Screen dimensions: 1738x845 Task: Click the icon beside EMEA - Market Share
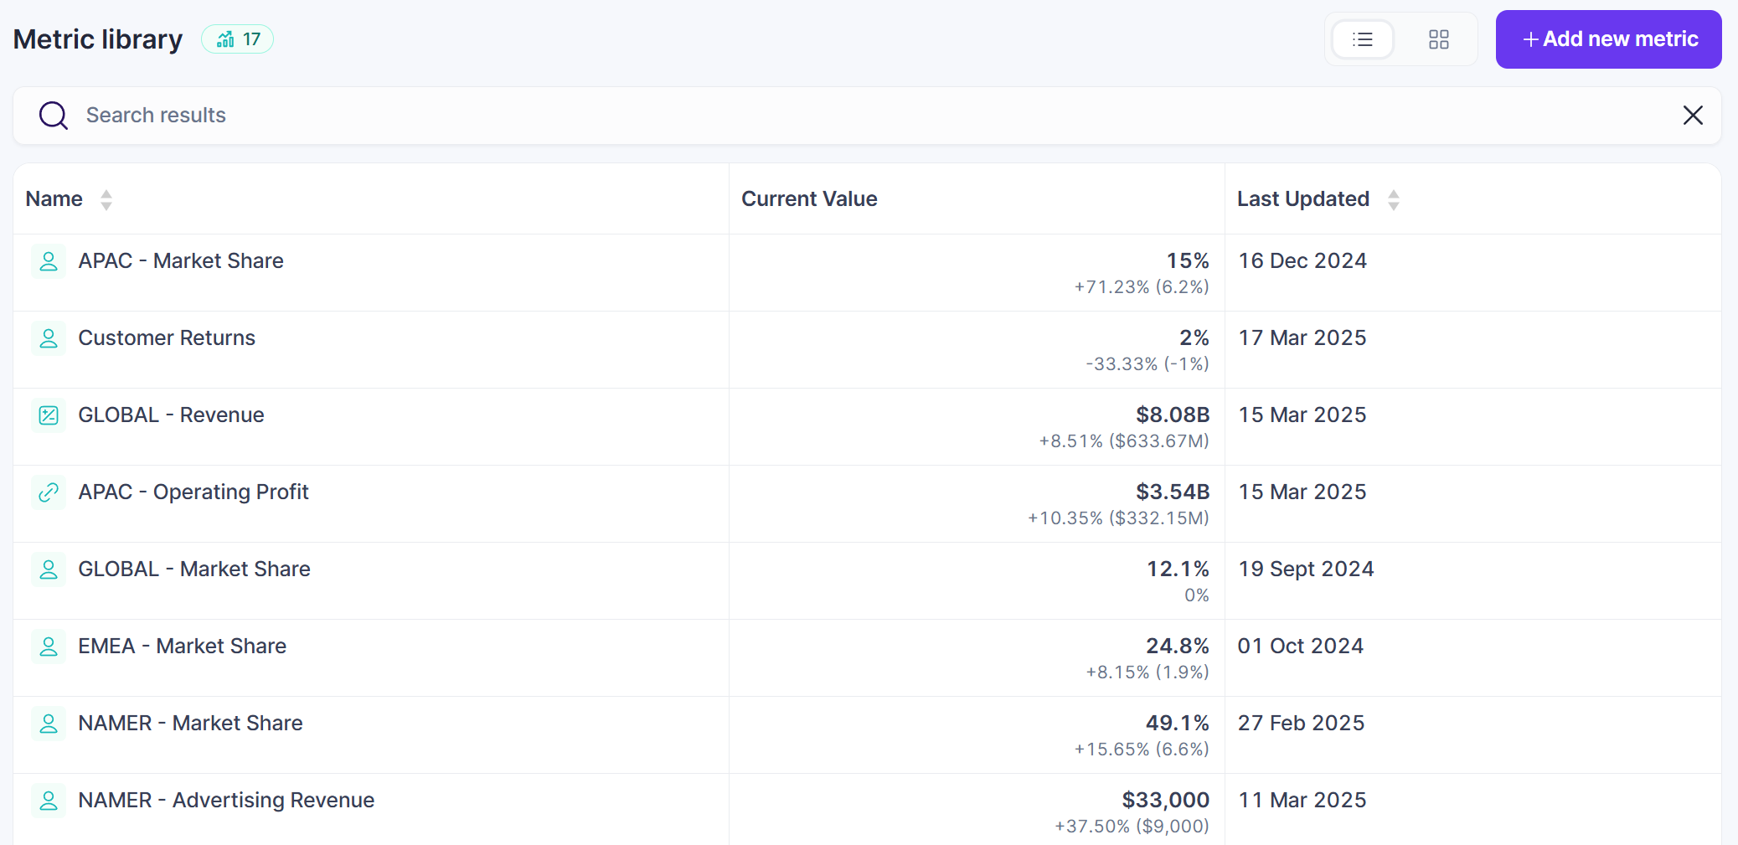point(49,647)
